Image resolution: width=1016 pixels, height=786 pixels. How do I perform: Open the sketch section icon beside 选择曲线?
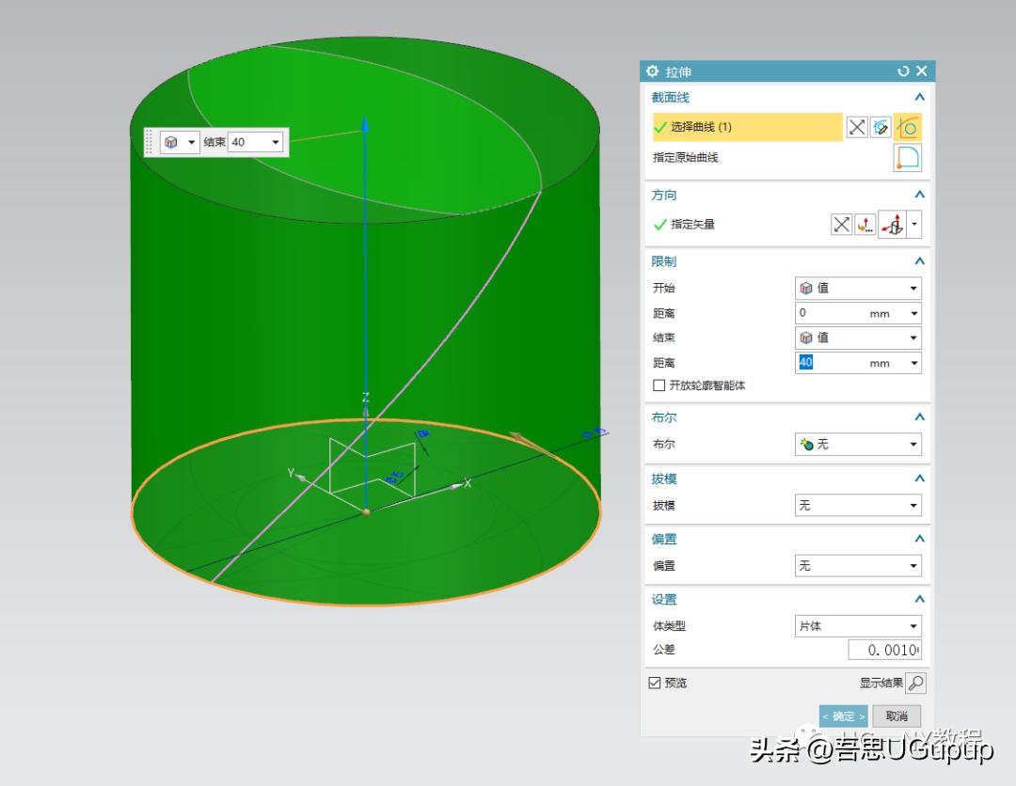tap(881, 127)
